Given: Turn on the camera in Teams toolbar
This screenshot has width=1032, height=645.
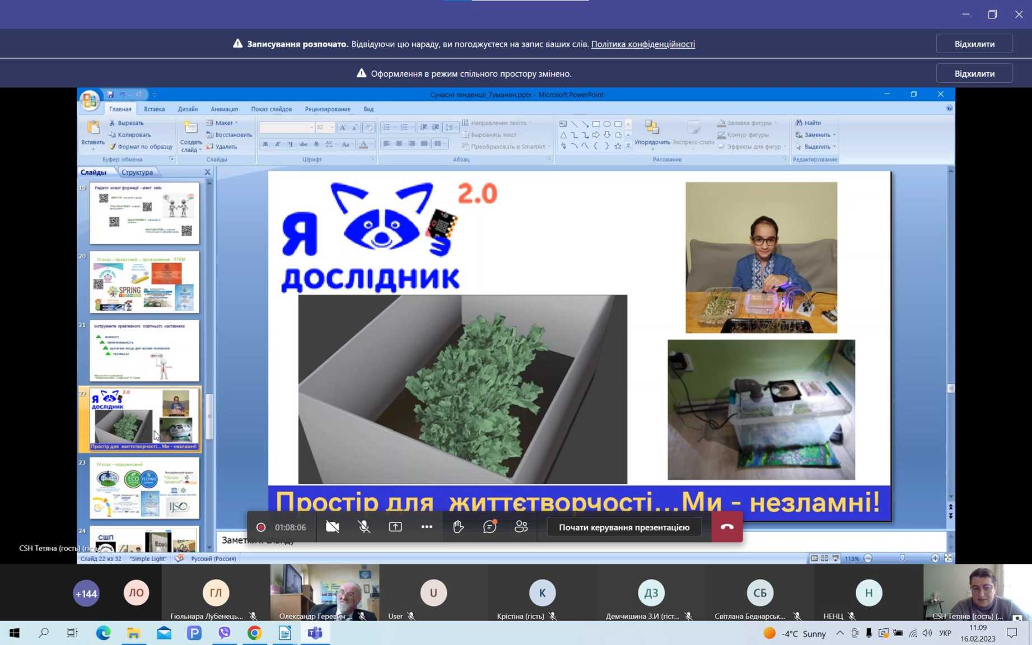Looking at the screenshot, I should pyautogui.click(x=333, y=527).
